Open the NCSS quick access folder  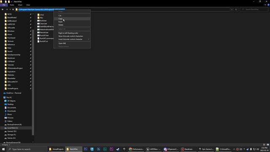(9, 14)
